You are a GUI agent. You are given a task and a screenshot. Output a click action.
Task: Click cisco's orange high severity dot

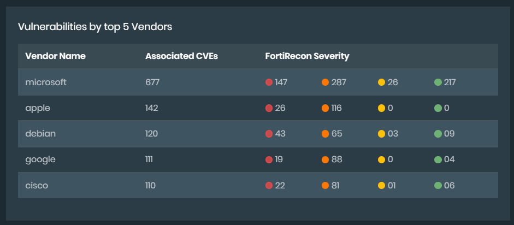point(325,186)
